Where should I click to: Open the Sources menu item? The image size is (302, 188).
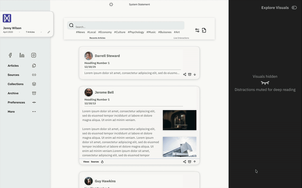(x=13, y=75)
